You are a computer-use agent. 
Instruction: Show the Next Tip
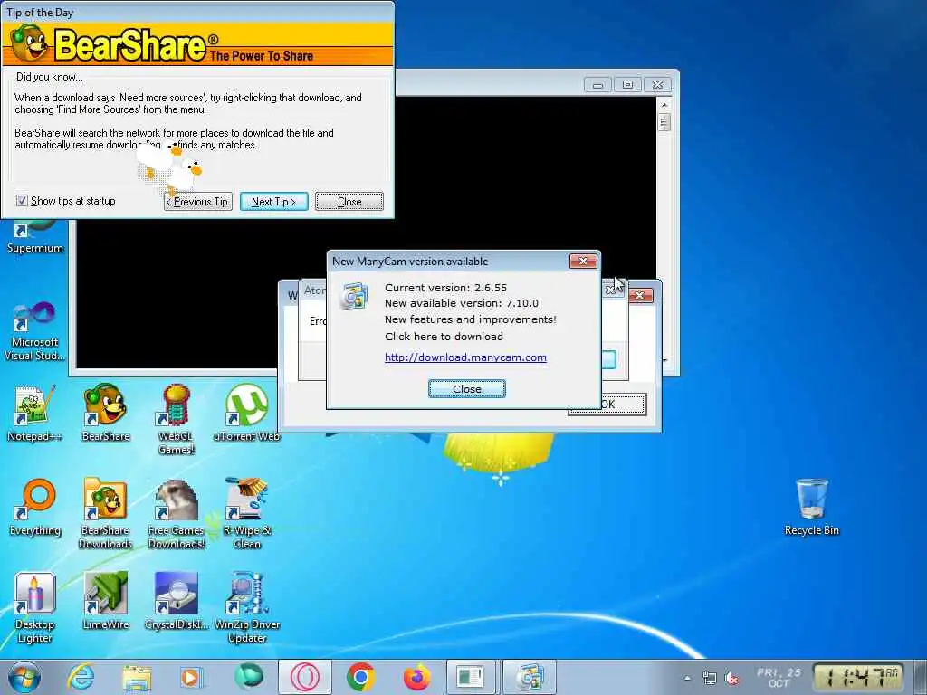273,202
